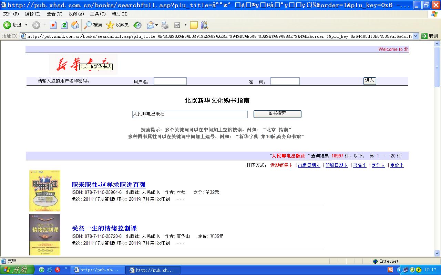441x275 pixels.
Task: Click the 密码 password input field
Action: click(285, 81)
